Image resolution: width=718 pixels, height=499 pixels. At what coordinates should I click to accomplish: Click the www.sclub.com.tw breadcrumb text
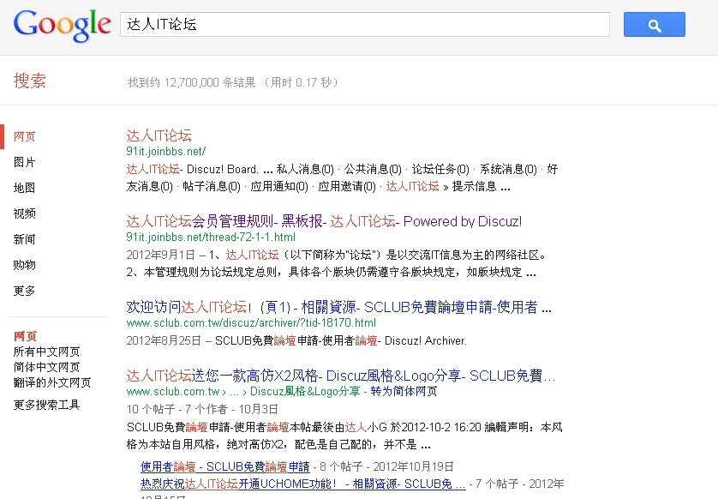(173, 392)
